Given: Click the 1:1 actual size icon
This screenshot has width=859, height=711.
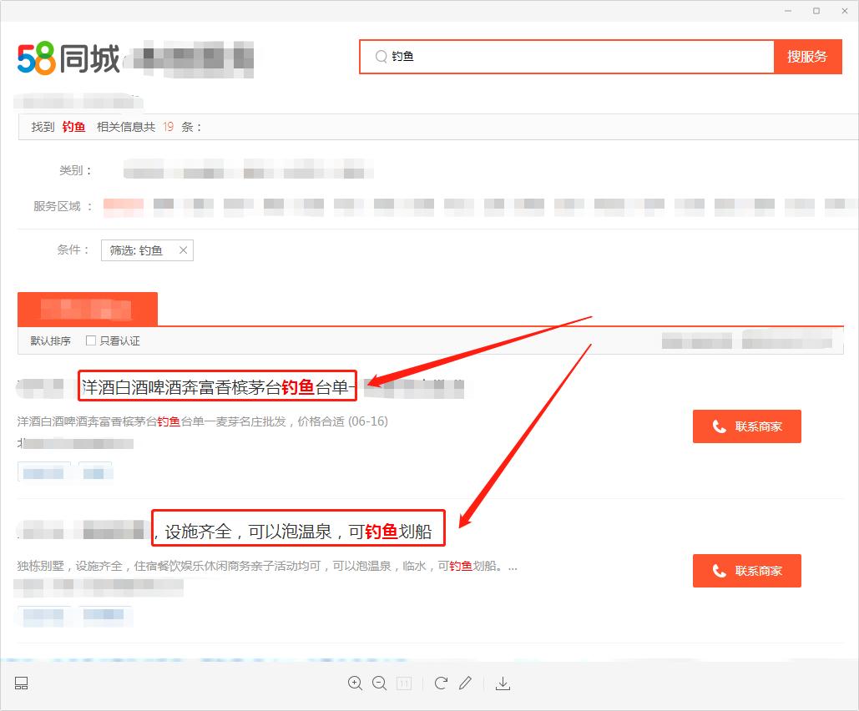Looking at the screenshot, I should pyautogui.click(x=404, y=683).
